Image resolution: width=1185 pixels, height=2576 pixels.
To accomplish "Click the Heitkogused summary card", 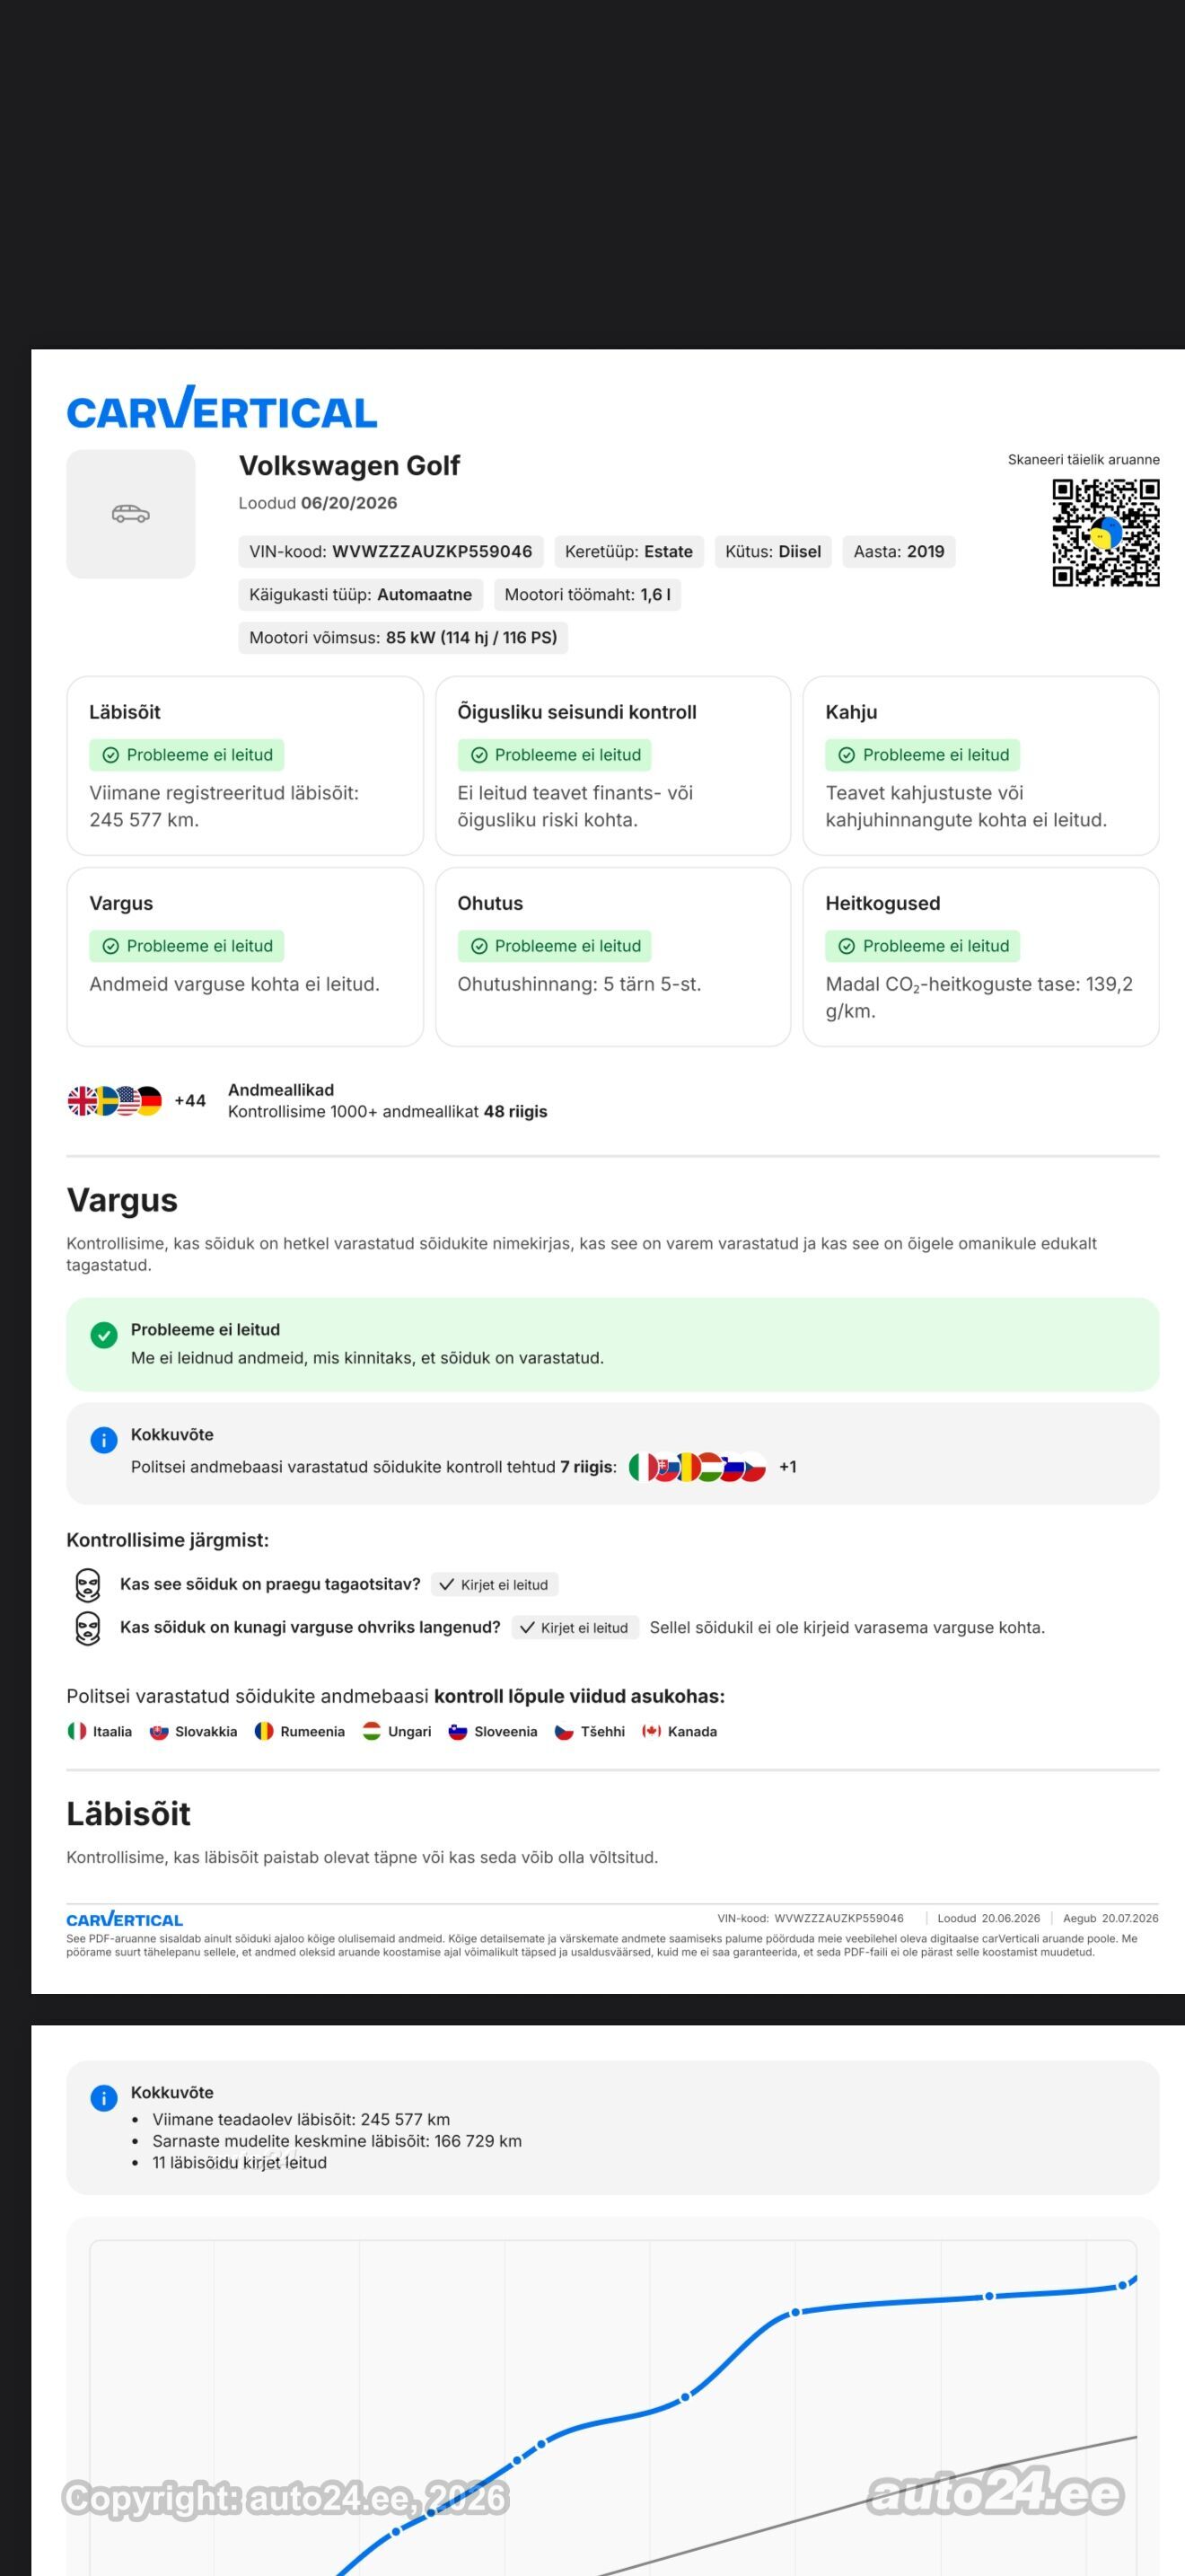I will (981, 957).
